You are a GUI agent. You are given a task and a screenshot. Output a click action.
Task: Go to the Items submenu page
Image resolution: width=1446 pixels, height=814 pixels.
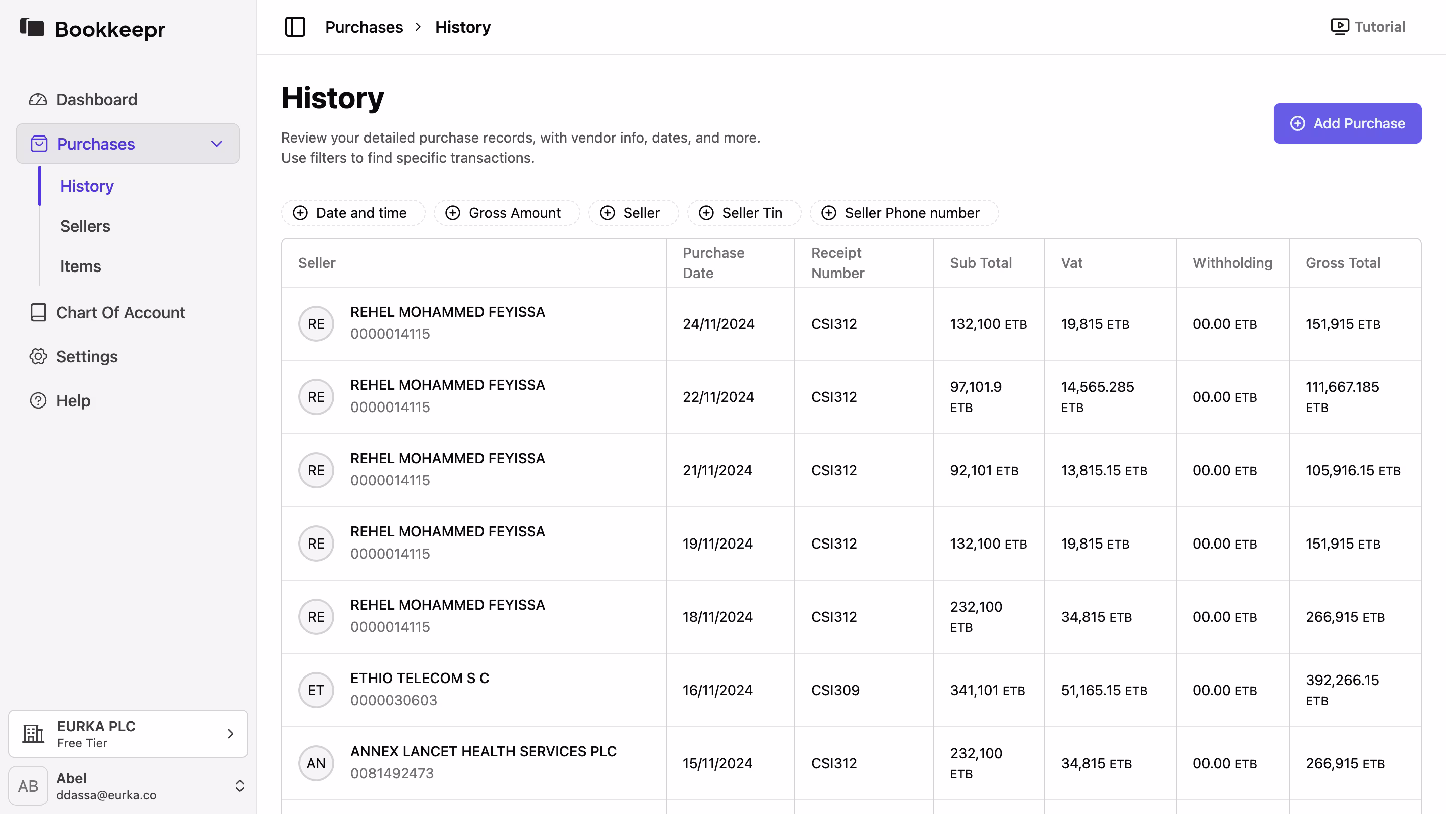click(81, 266)
